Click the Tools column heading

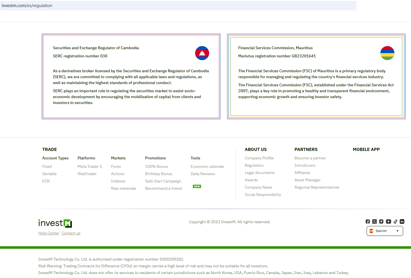[195, 158]
